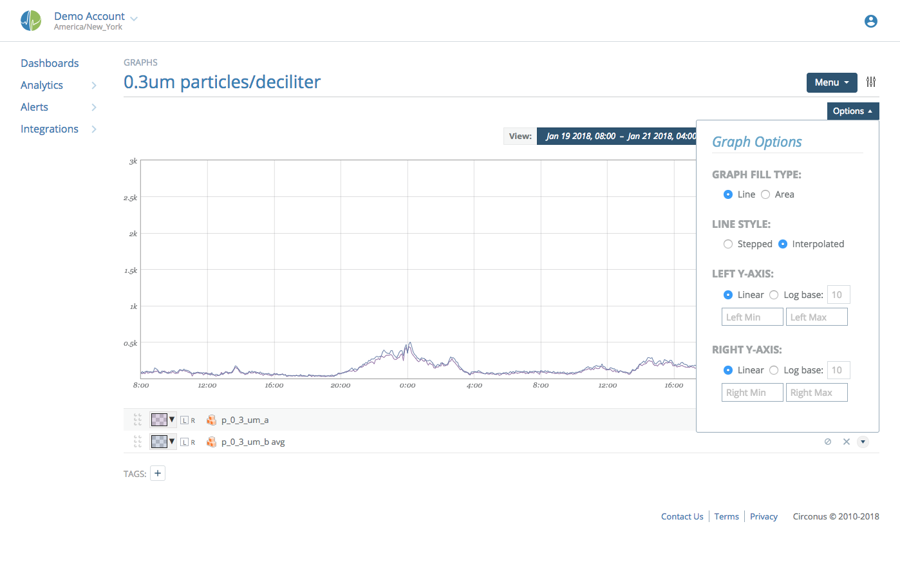Open the Menu dropdown
The image size is (900, 571).
pyautogui.click(x=831, y=82)
